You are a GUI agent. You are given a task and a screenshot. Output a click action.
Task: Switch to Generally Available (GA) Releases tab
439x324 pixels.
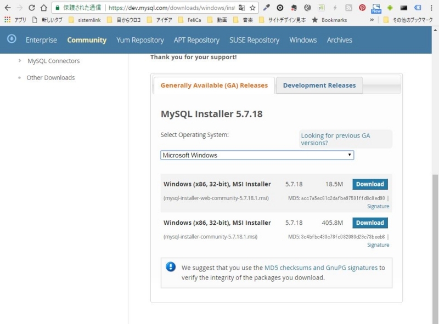(214, 86)
